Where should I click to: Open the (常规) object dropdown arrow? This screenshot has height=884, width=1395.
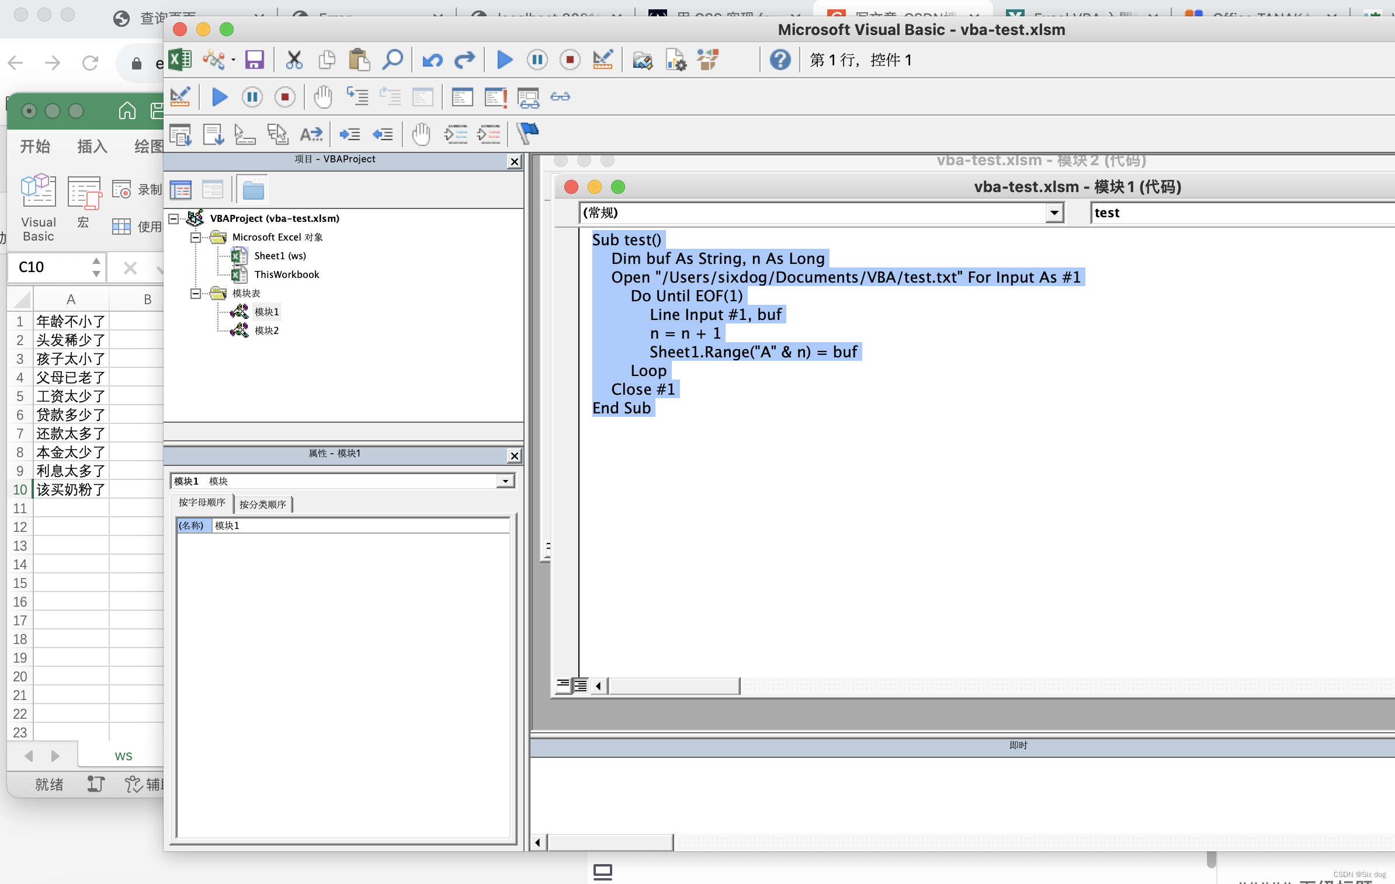pos(1054,213)
